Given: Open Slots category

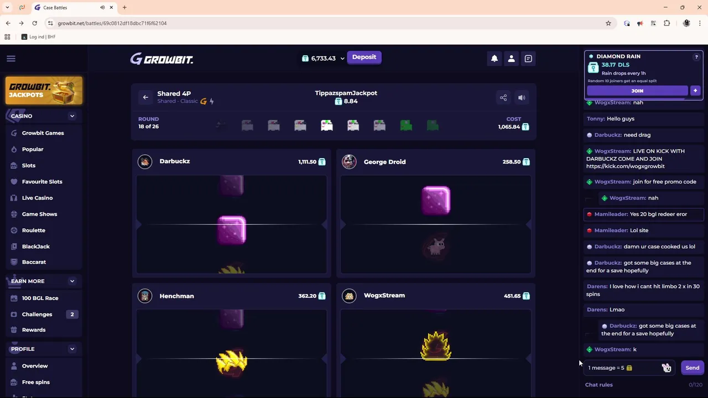Looking at the screenshot, I should click(28, 165).
